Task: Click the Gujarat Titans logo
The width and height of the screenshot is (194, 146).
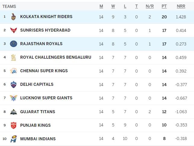Action: click(14, 112)
